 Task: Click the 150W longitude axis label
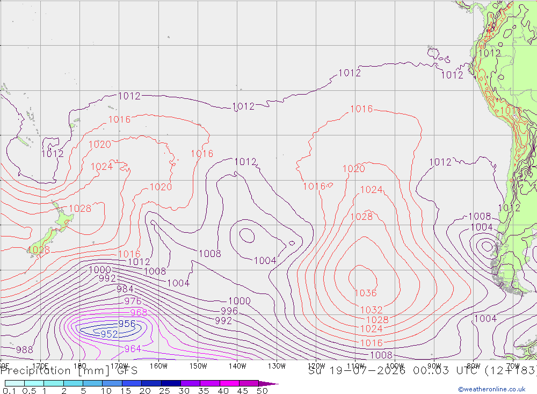click(198, 366)
